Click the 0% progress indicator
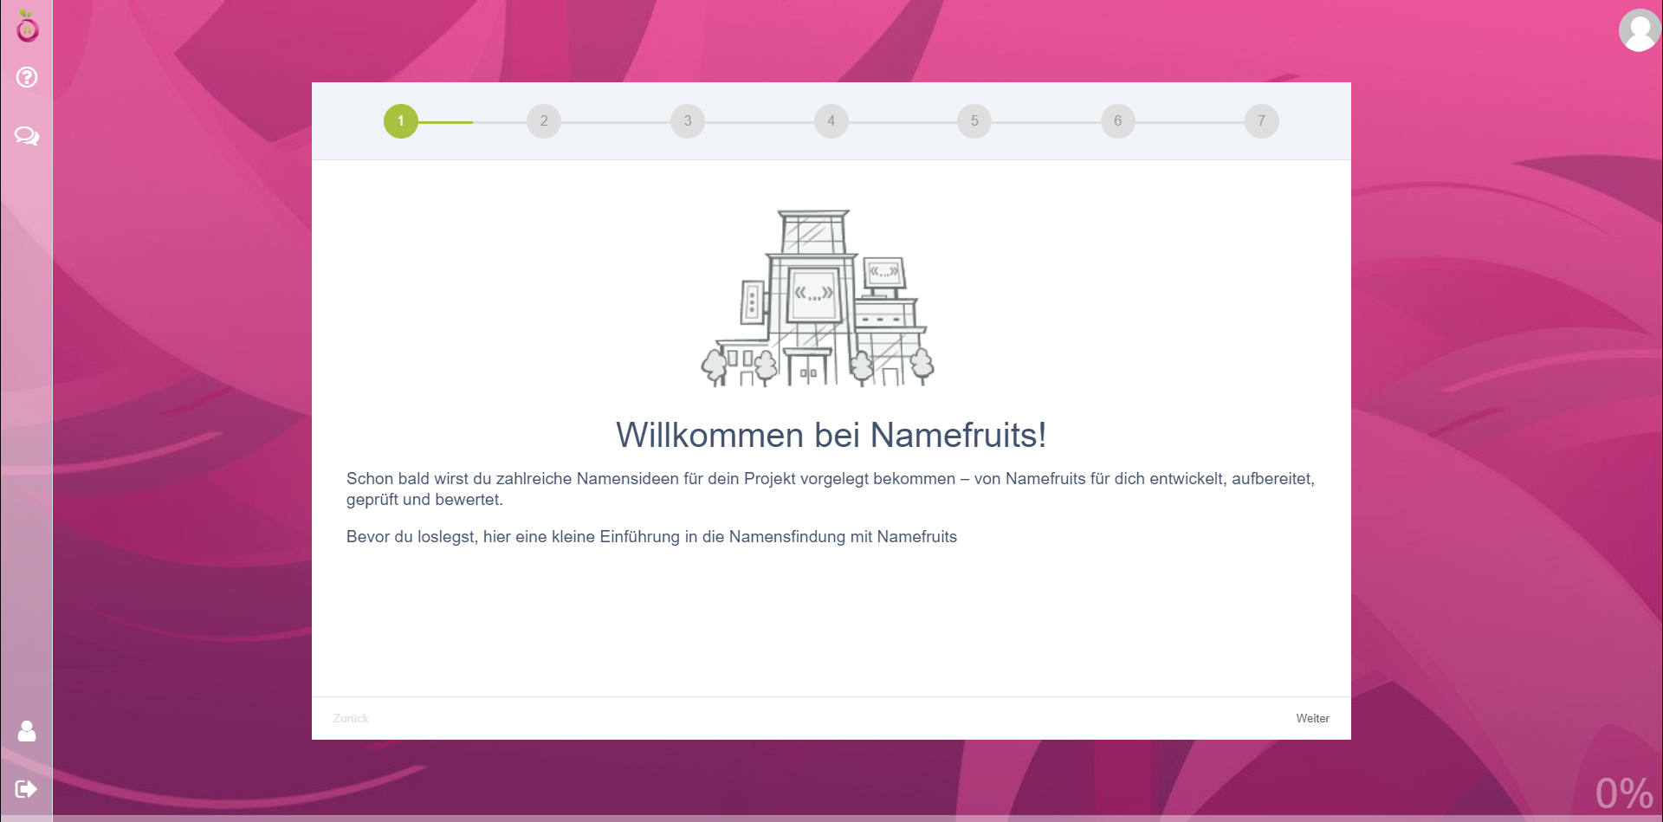 click(x=1625, y=793)
